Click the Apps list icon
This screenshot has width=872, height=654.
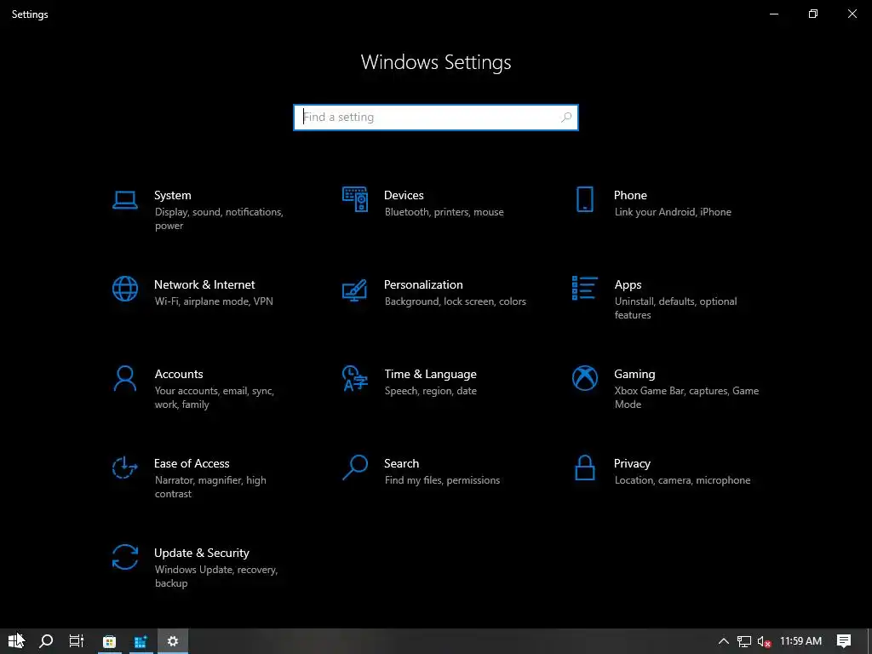coord(584,288)
